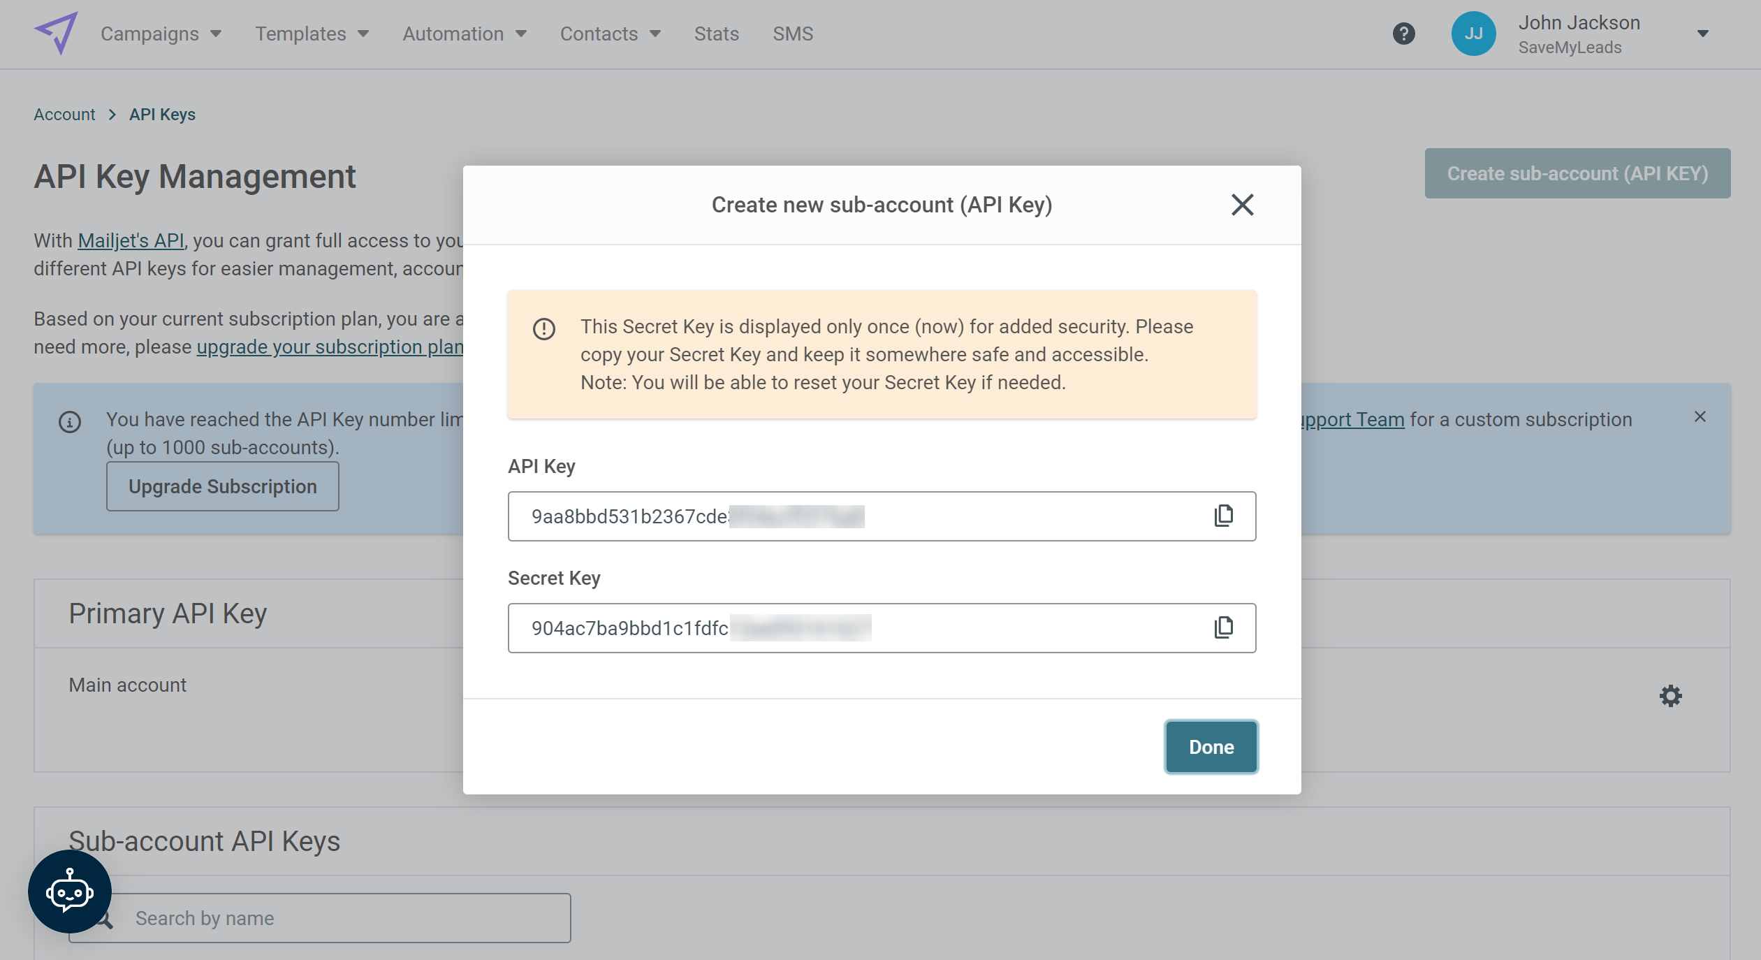Click the breadcrumb chevron separator

pos(112,114)
